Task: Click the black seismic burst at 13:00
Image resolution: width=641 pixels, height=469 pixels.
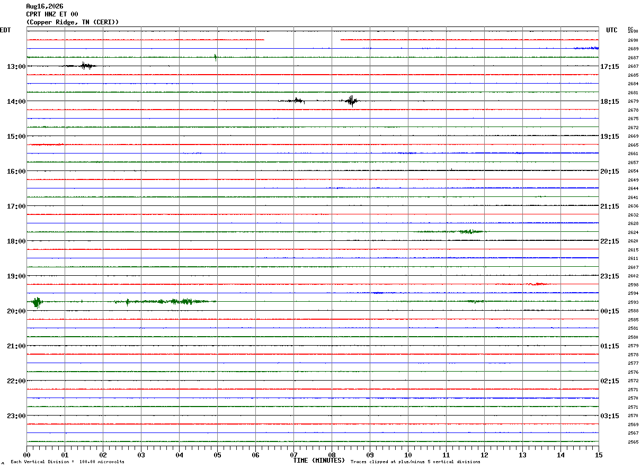Action: pos(80,66)
